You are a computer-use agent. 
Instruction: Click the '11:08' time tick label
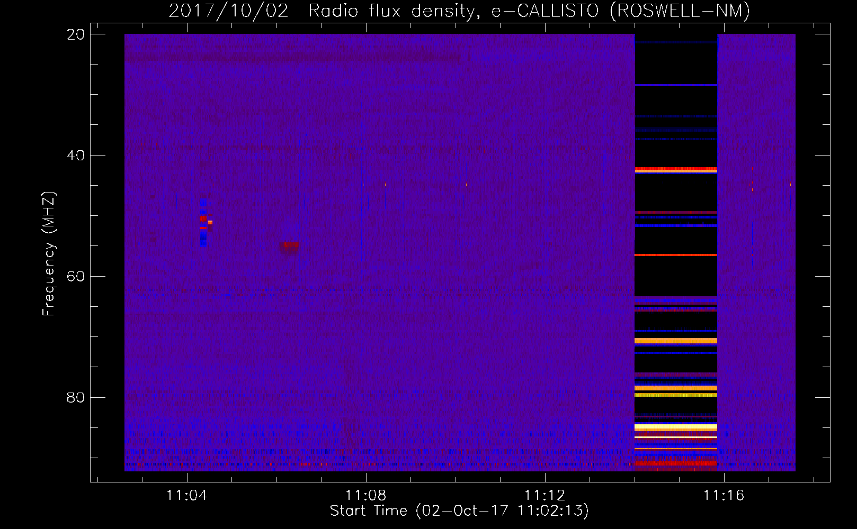366,496
